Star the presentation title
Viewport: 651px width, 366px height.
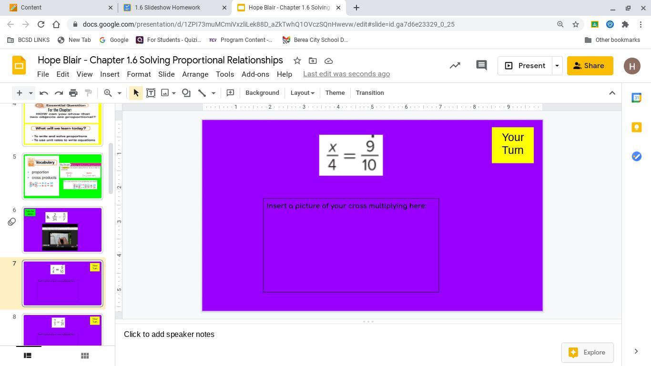297,61
